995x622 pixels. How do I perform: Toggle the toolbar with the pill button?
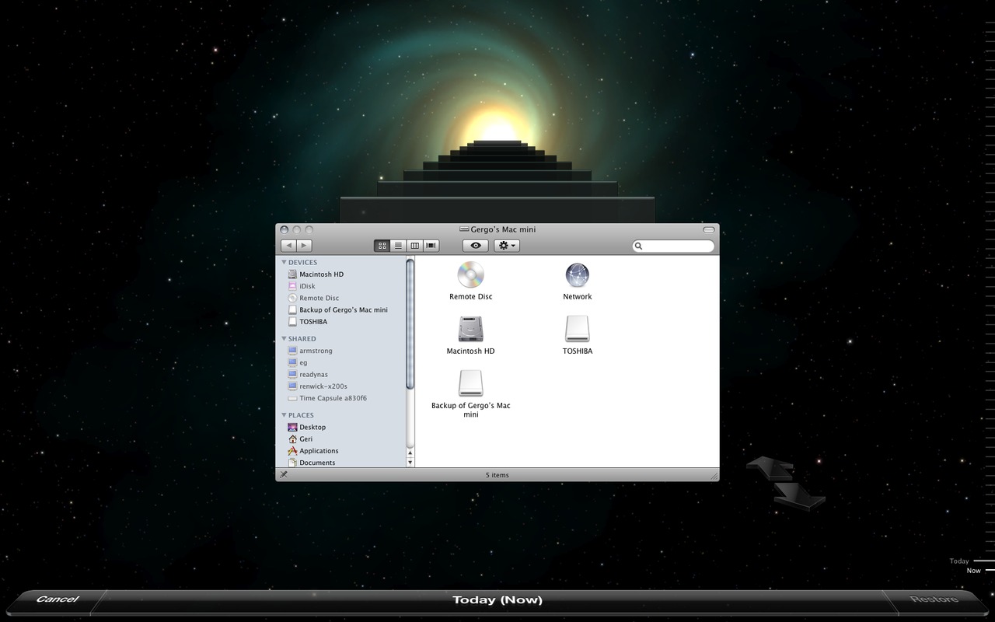[708, 229]
